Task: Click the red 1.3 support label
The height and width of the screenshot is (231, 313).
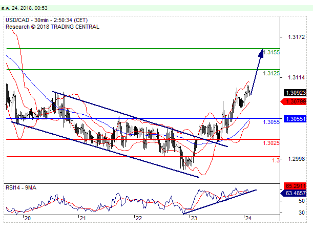Action: [x=276, y=160]
